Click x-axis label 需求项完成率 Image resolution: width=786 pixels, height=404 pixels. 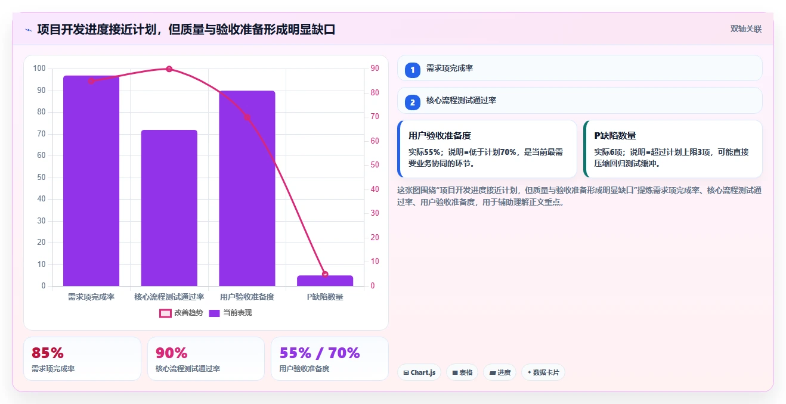[91, 297]
